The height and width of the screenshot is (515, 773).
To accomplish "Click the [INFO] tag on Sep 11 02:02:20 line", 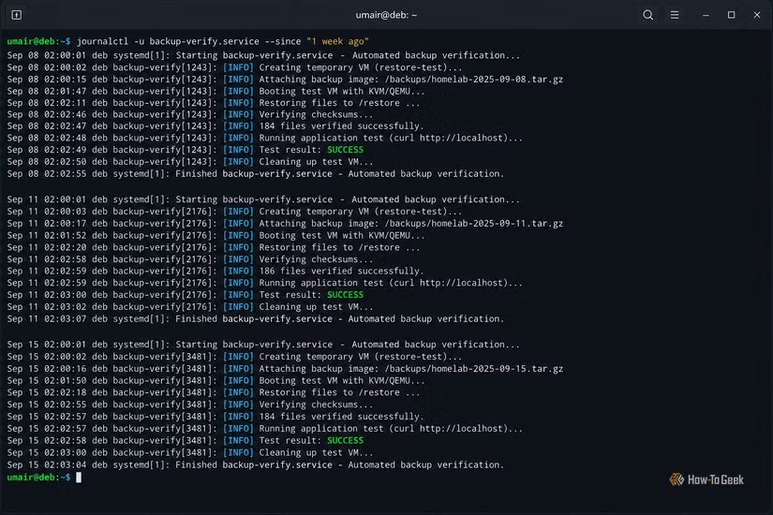I will (238, 247).
